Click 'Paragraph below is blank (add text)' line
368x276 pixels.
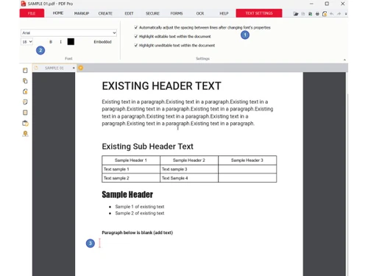pos(138,233)
